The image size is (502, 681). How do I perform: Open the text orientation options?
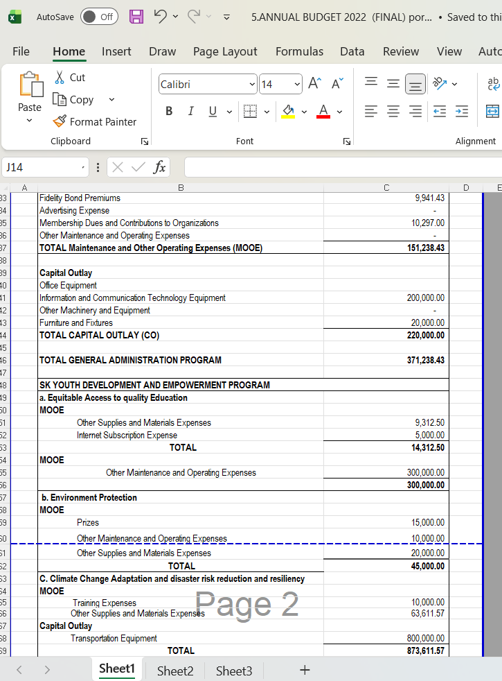tap(440, 83)
